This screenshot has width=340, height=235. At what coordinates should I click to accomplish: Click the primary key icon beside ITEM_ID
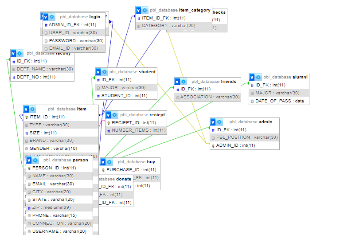[27, 117]
